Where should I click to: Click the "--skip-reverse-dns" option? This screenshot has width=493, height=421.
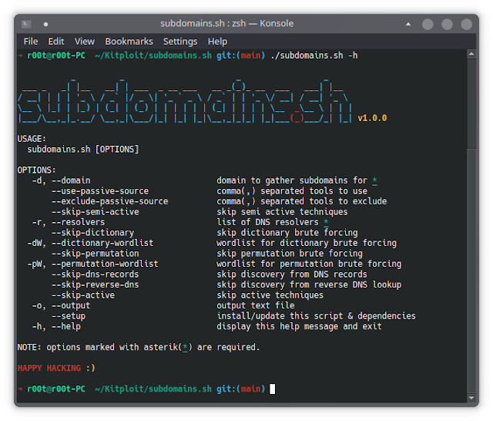click(96, 285)
